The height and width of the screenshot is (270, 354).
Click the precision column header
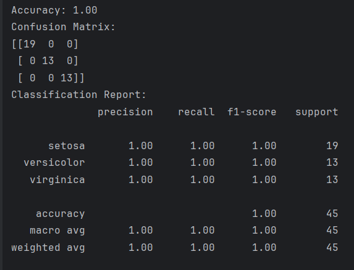click(x=125, y=112)
